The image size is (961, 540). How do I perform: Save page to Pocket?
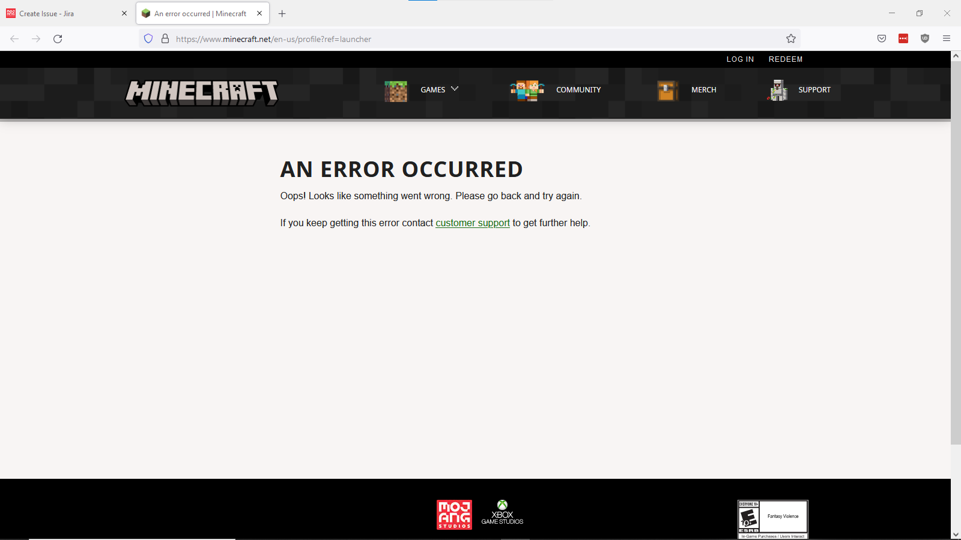(882, 39)
